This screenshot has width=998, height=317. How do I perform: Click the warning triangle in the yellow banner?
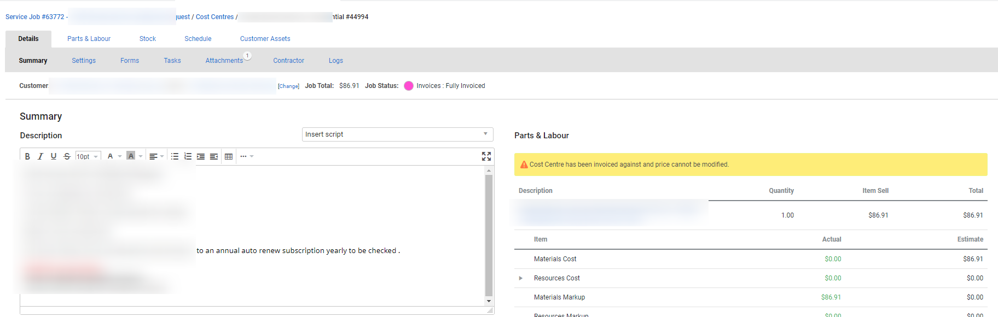point(524,165)
